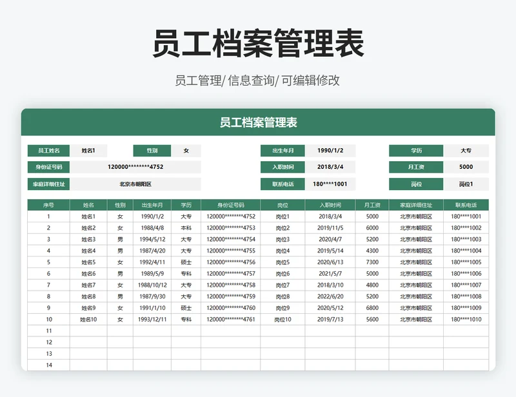This screenshot has height=397, width=516.
Task: Click the green banner title 员工档案管理表
Action: (x=259, y=122)
